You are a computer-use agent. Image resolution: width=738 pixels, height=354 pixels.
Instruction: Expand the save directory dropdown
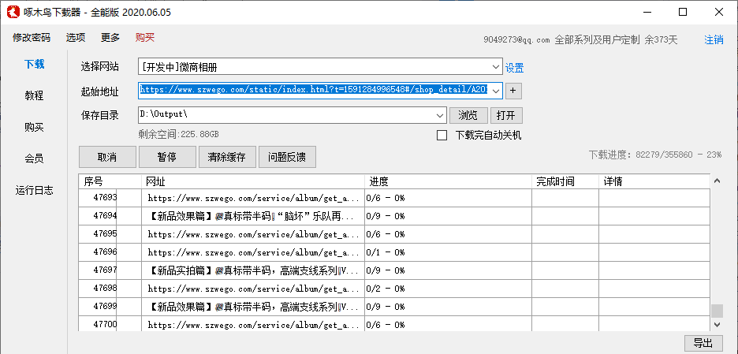coord(441,115)
